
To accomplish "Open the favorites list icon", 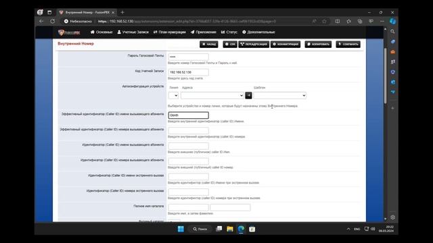I will tap(349, 21).
